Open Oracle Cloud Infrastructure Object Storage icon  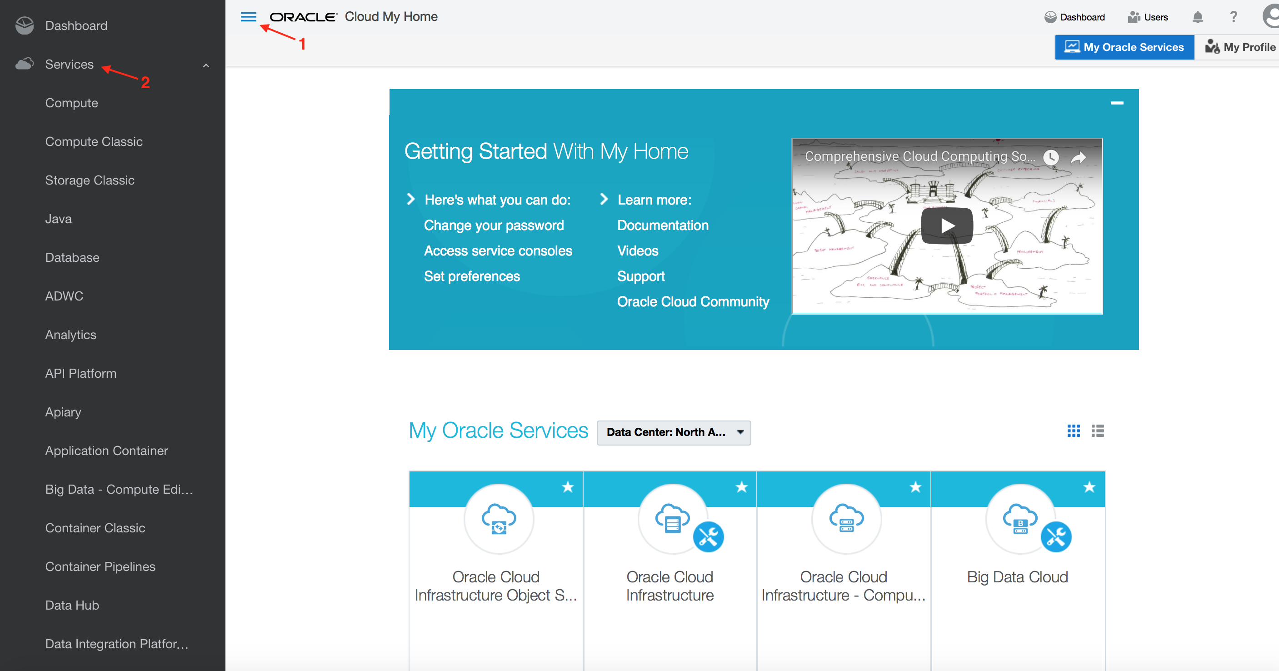(x=499, y=519)
